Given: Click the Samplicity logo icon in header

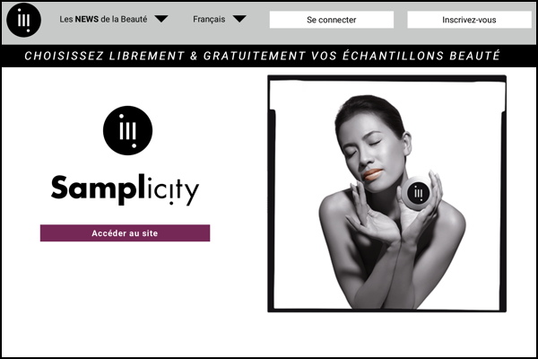Looking at the screenshot, I should click(23, 20).
